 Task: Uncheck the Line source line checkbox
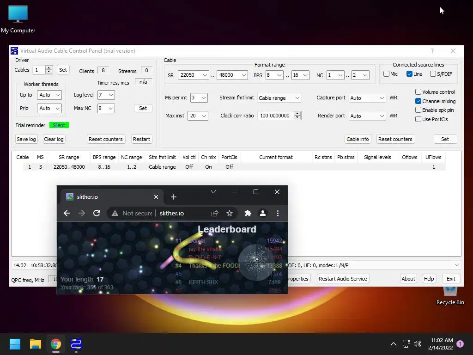(x=409, y=73)
